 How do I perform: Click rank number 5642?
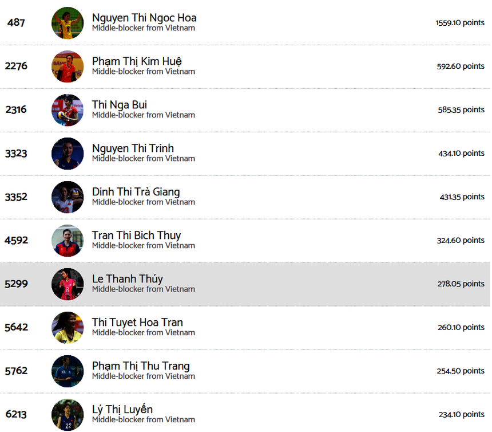tap(16, 328)
